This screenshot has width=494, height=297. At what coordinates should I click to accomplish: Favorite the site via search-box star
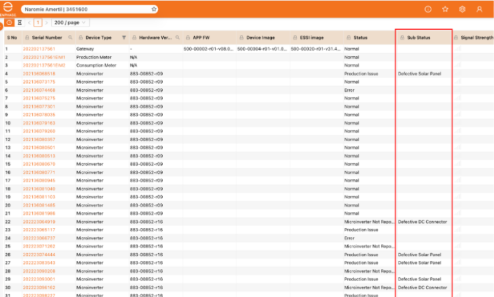pyautogui.click(x=154, y=9)
